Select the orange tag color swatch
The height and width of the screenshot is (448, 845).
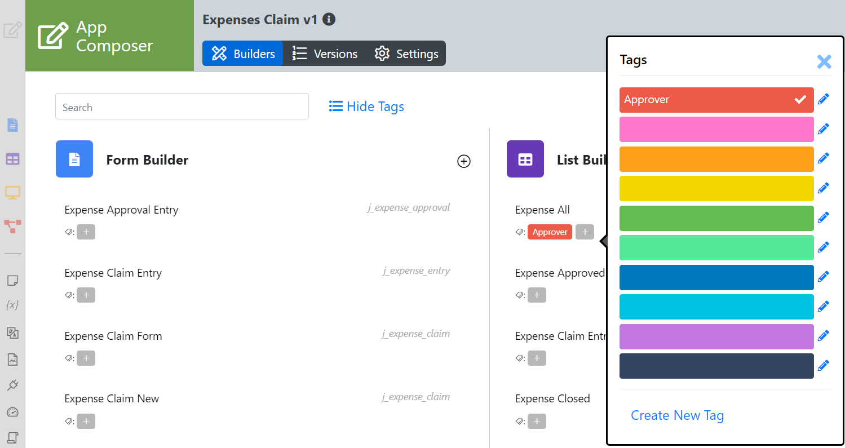(716, 159)
